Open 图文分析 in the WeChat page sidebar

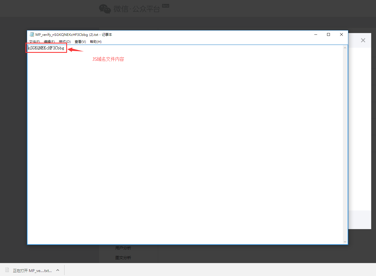coord(123,258)
